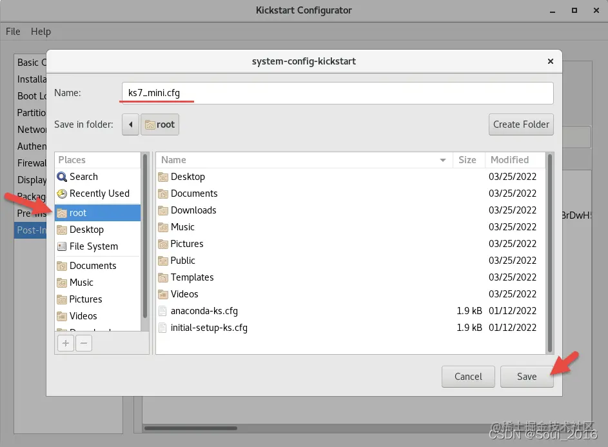The image size is (608, 447).
Task: Select Network Configuration in Kickstart sidebar
Action: click(31, 130)
